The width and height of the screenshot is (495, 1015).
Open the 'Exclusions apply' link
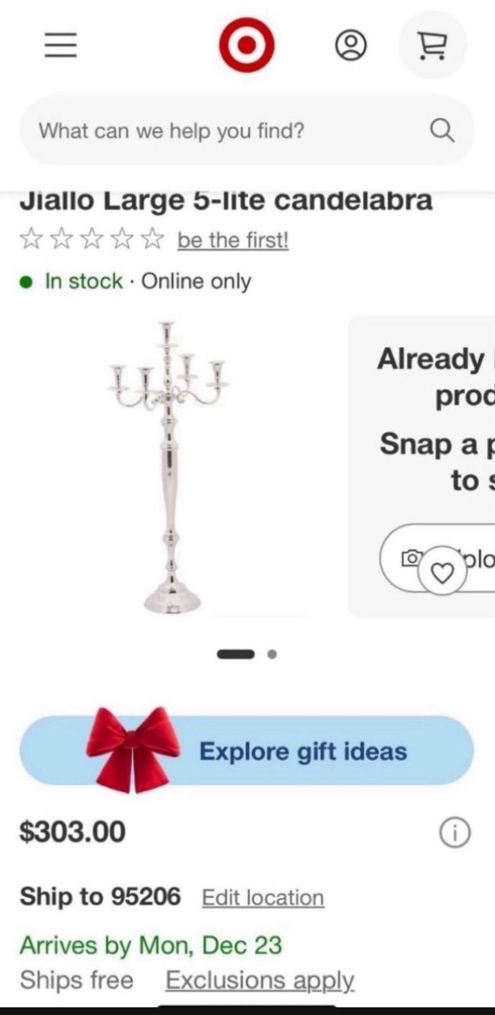click(x=260, y=980)
